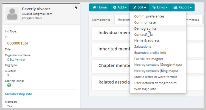The image size is (206, 110).
Task: Switch to the Membership tab
Action: click(x=101, y=20)
